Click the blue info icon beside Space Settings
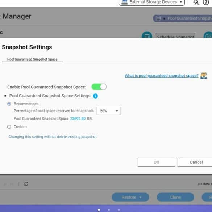Image resolution: width=212 pixels, height=212 pixels. pyautogui.click(x=95, y=96)
